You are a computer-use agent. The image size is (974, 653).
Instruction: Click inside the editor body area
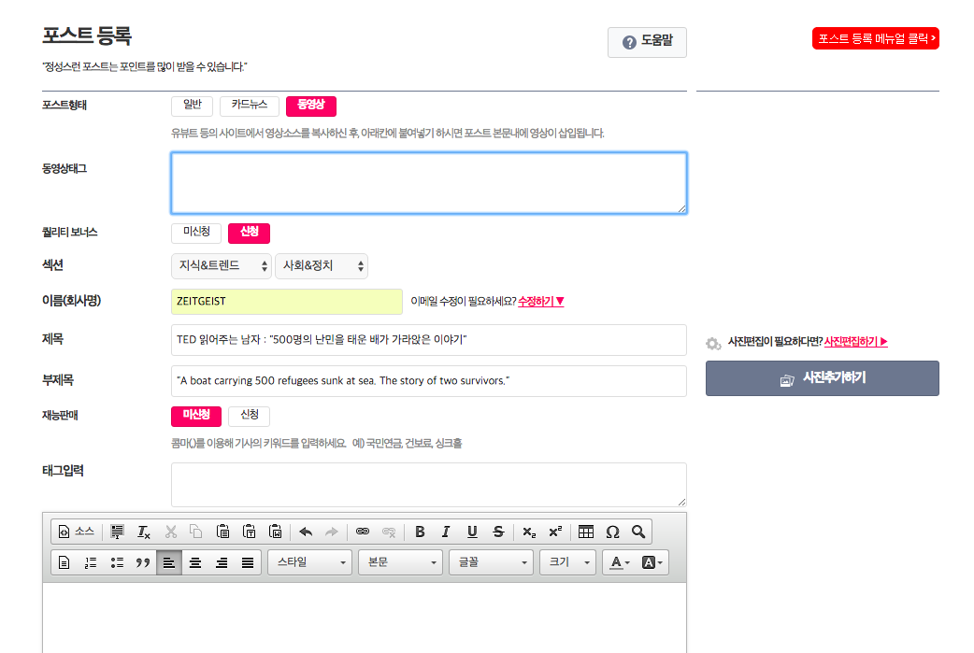pos(365,618)
